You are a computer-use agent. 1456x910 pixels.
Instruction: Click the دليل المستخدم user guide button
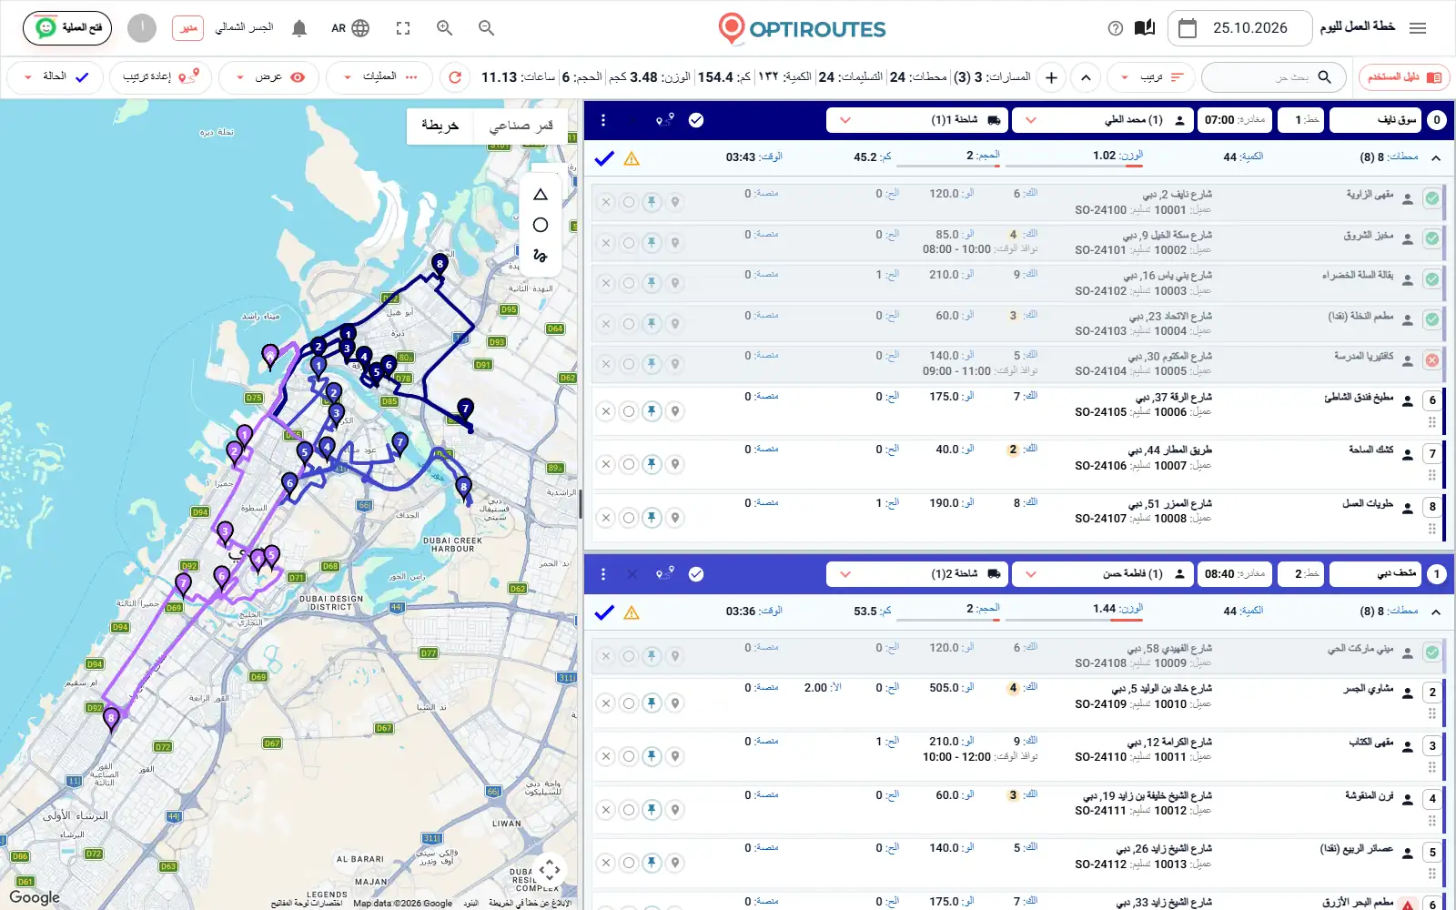pos(1405,77)
